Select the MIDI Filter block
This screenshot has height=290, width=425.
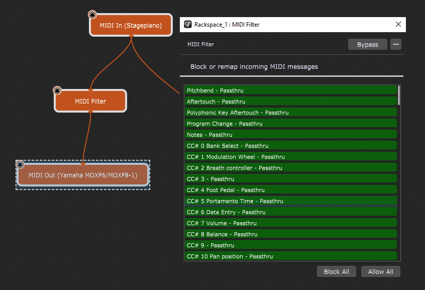tap(90, 101)
